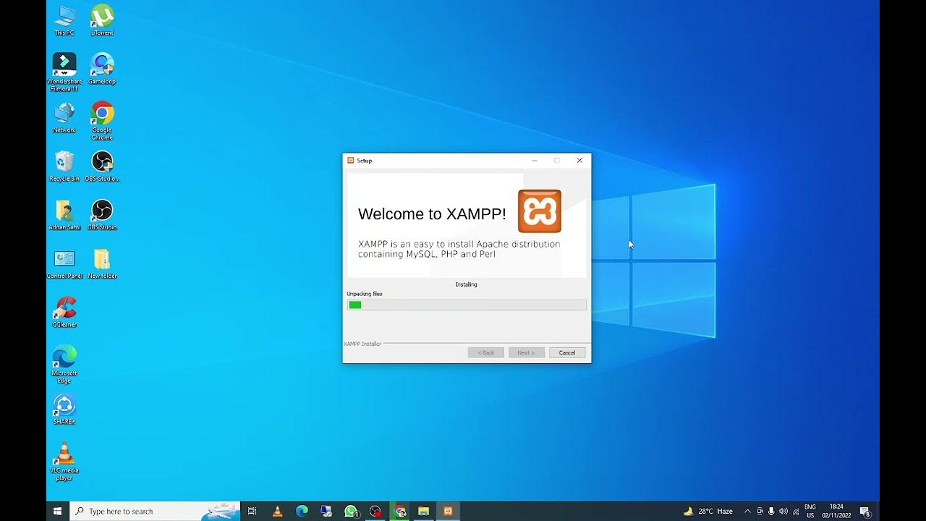Open VLC from the taskbar
This screenshot has width=926, height=521.
pos(277,511)
